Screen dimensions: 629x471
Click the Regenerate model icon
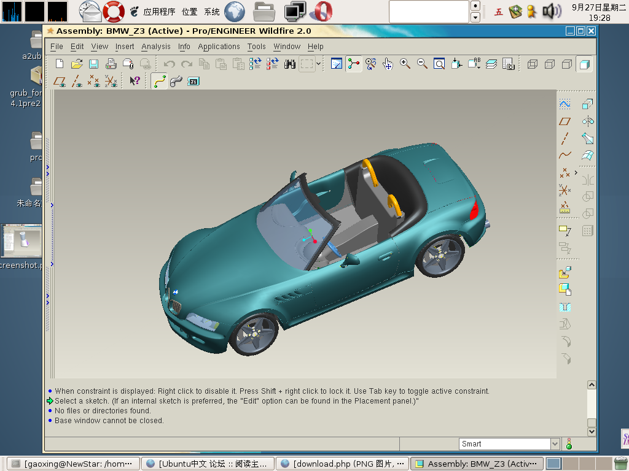255,64
